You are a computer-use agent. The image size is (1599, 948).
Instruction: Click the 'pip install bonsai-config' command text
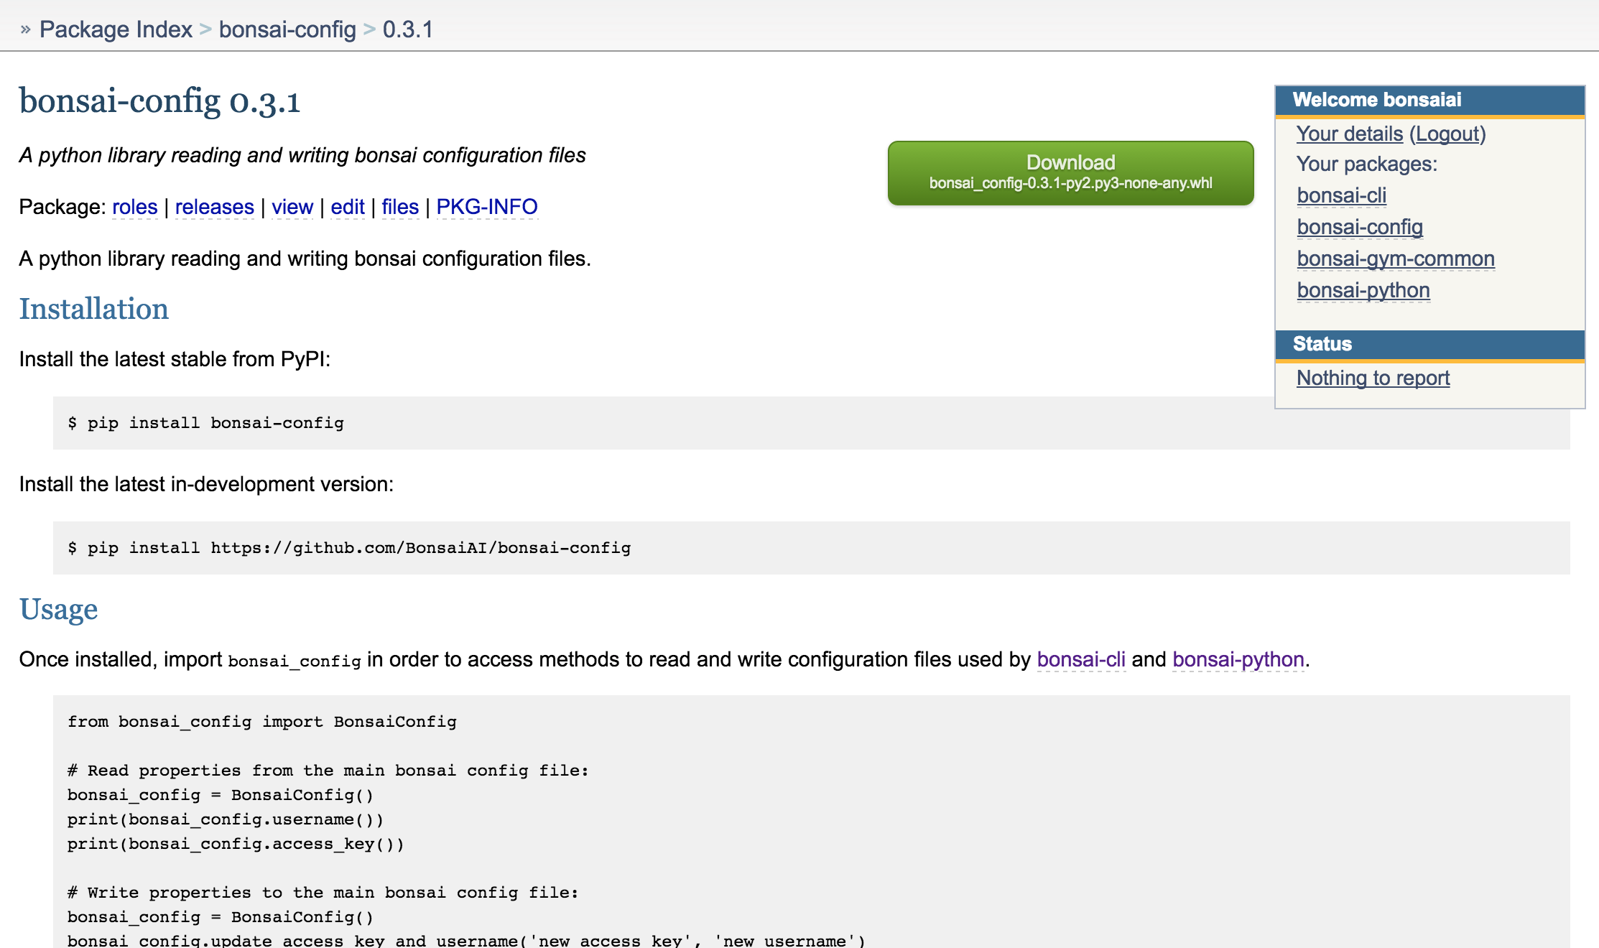(x=205, y=423)
